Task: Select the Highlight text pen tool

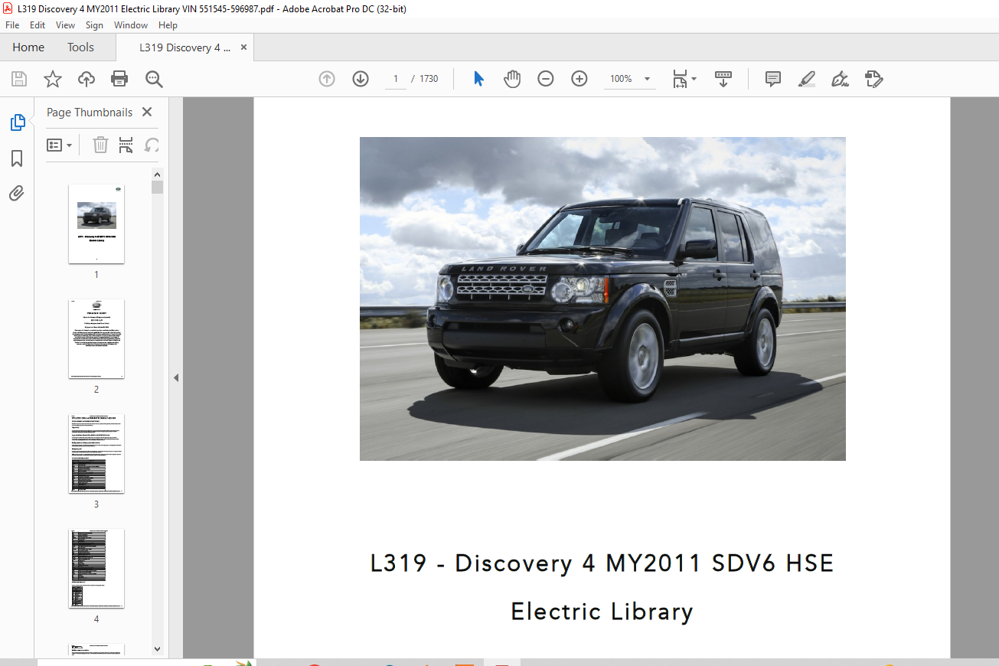Action: tap(806, 79)
